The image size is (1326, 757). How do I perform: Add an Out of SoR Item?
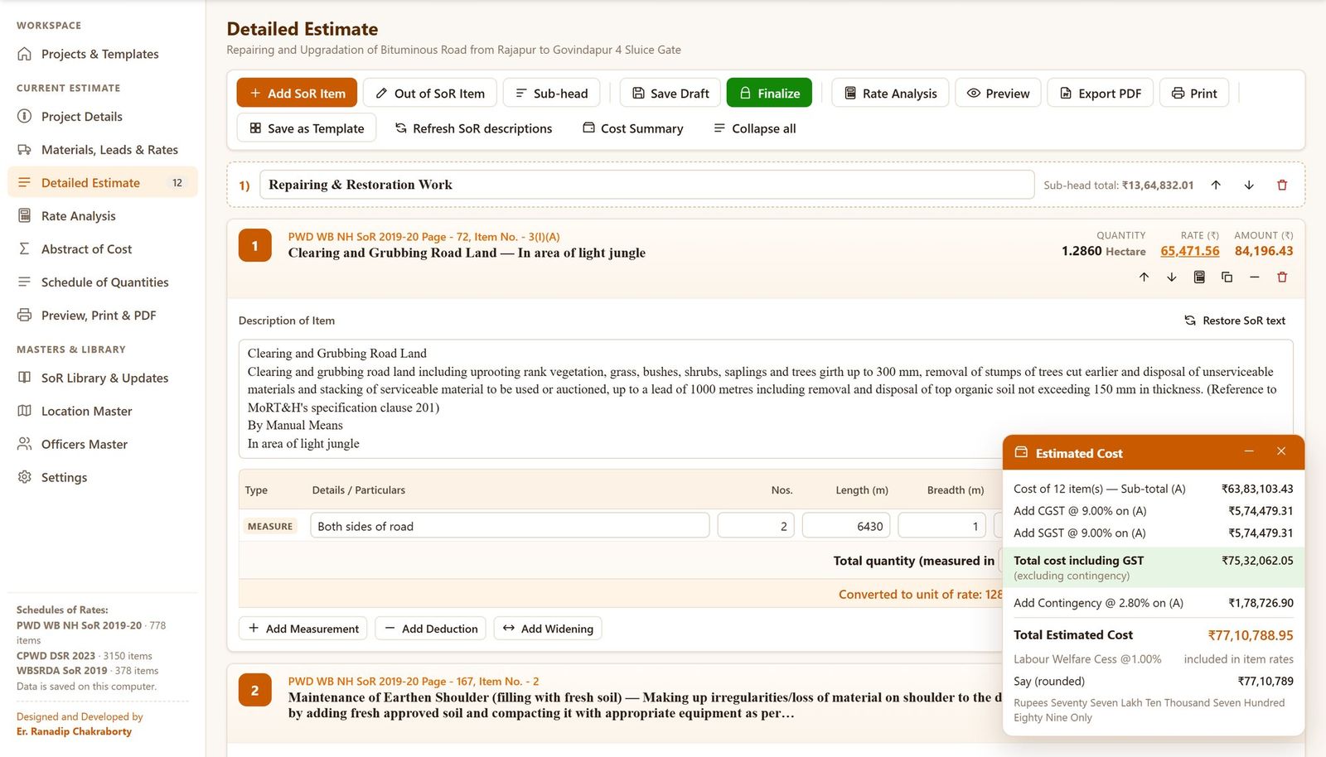(430, 94)
